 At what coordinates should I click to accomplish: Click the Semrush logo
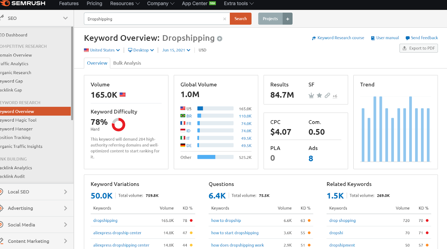click(23, 3)
